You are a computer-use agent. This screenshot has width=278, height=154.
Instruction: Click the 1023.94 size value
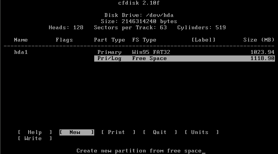tap(262, 52)
